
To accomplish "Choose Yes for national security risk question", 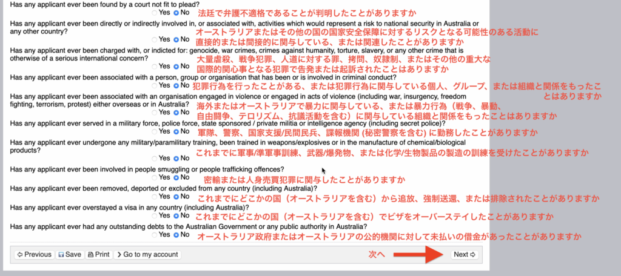I will pos(154,39).
